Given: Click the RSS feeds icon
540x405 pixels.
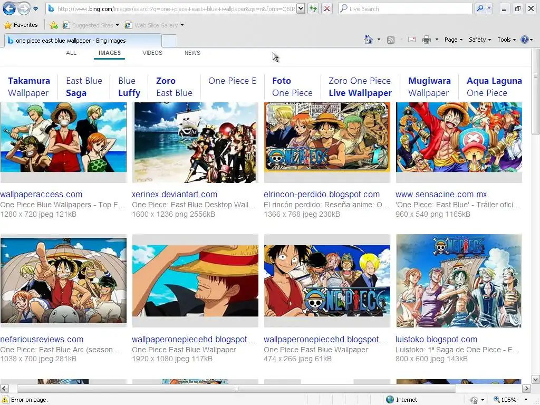Looking at the screenshot, I should (391, 40).
